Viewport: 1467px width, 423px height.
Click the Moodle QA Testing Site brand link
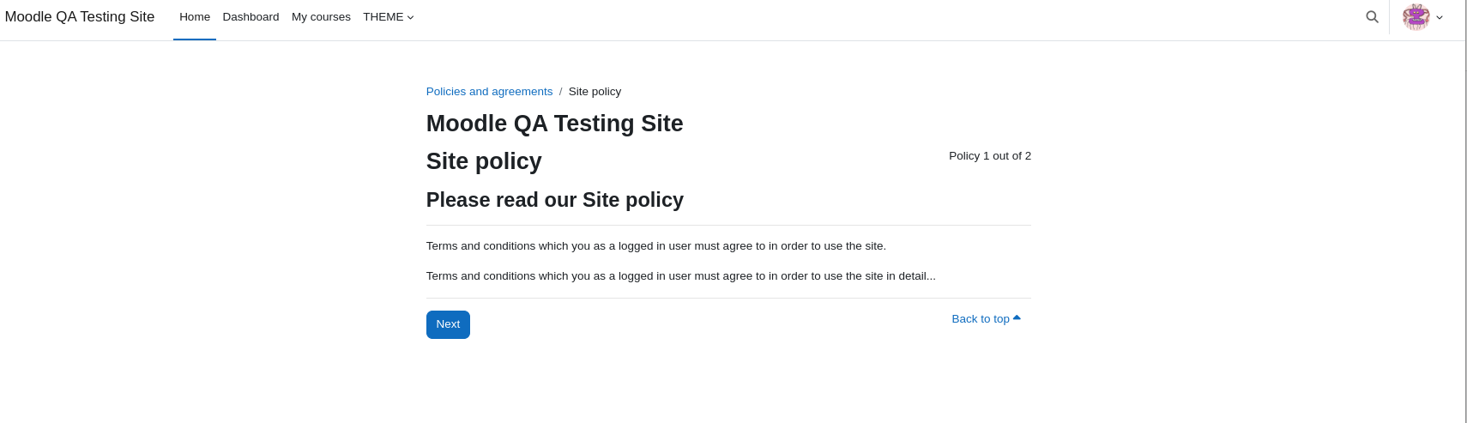[80, 17]
